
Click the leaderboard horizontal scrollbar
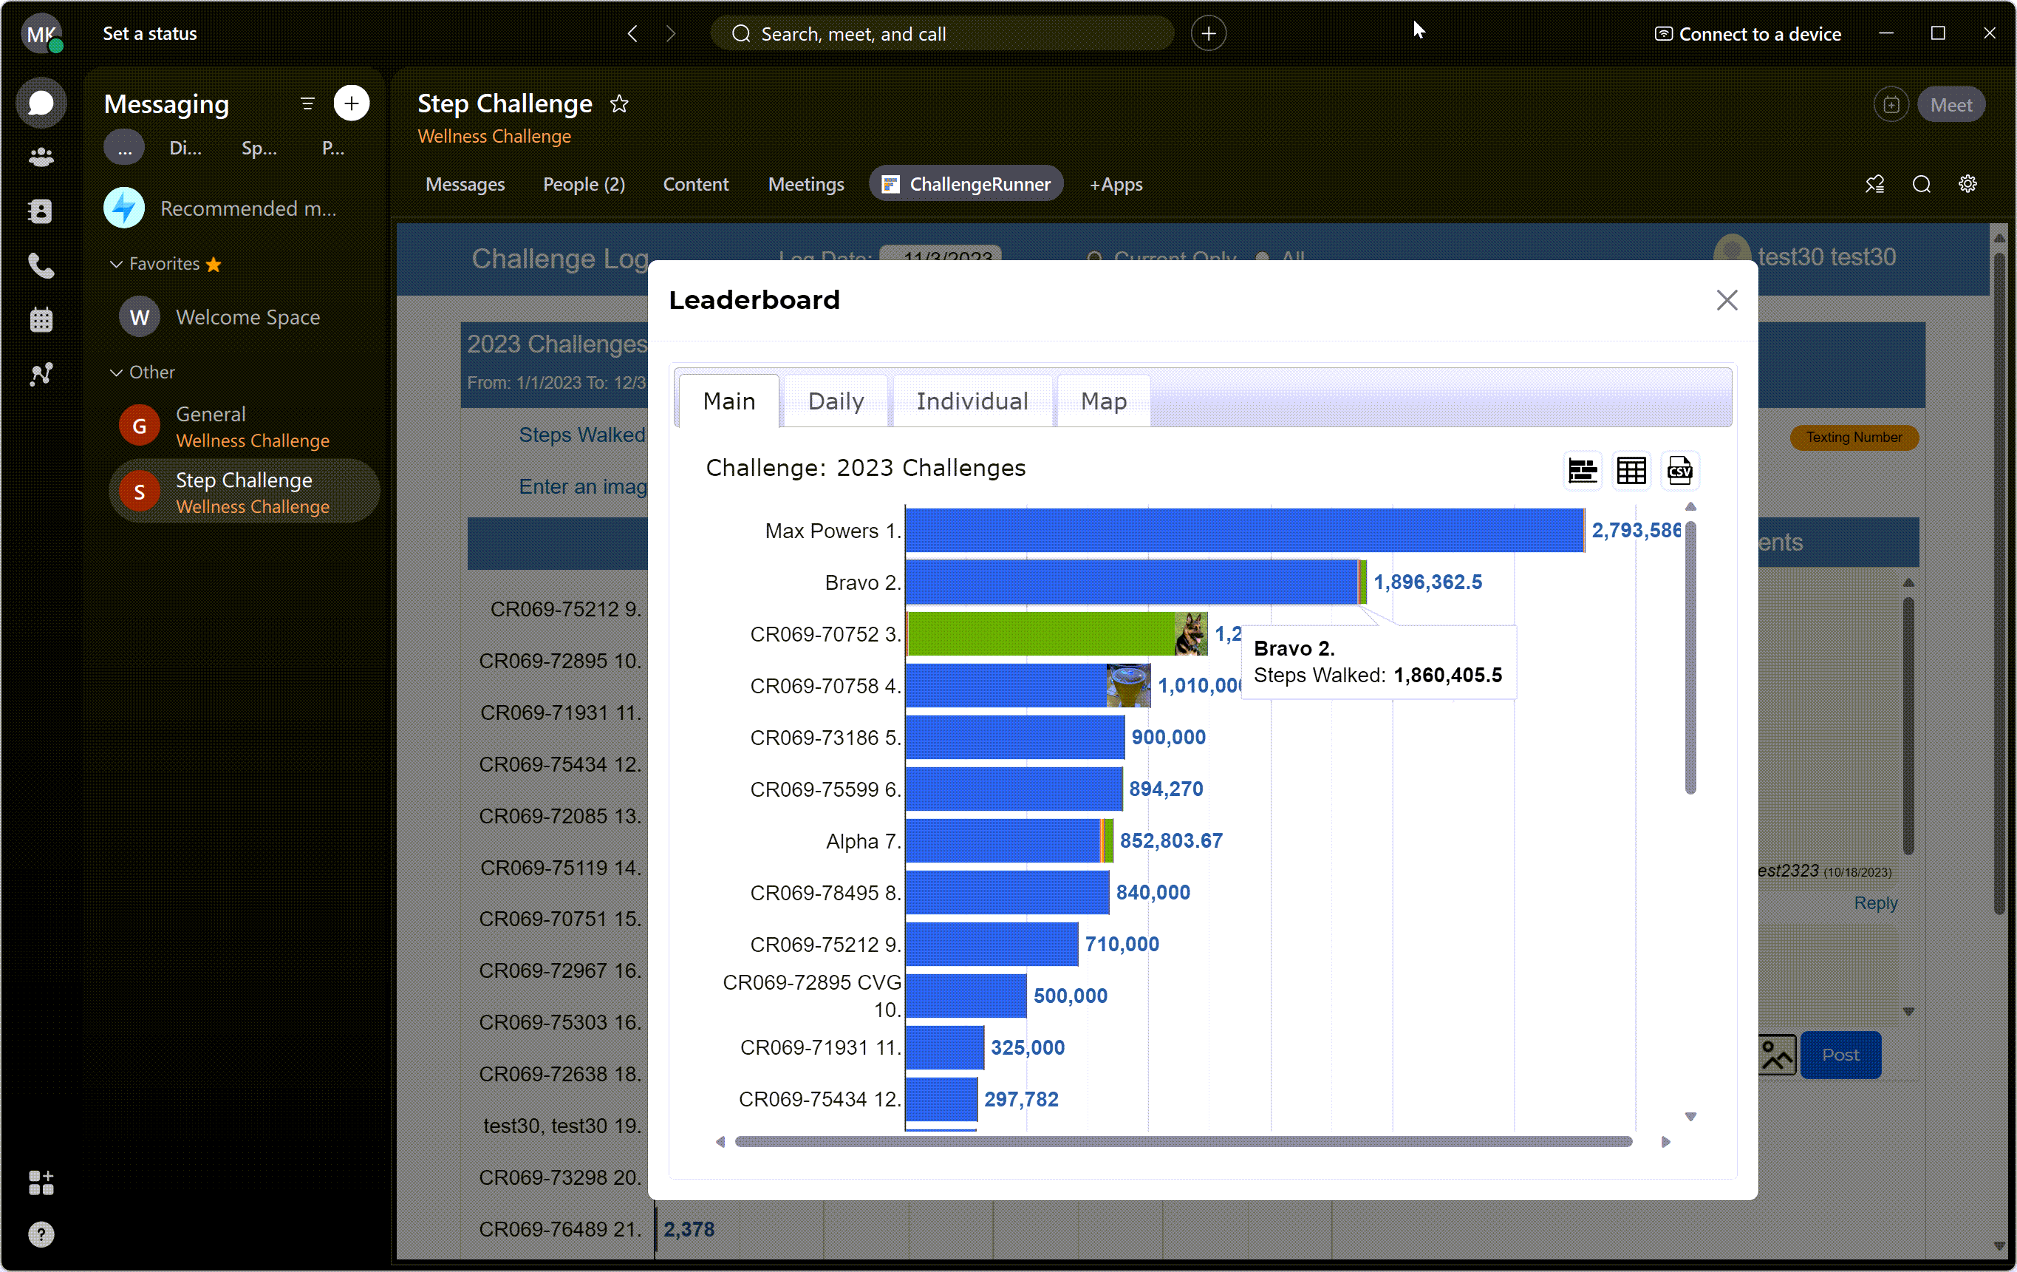click(1184, 1142)
